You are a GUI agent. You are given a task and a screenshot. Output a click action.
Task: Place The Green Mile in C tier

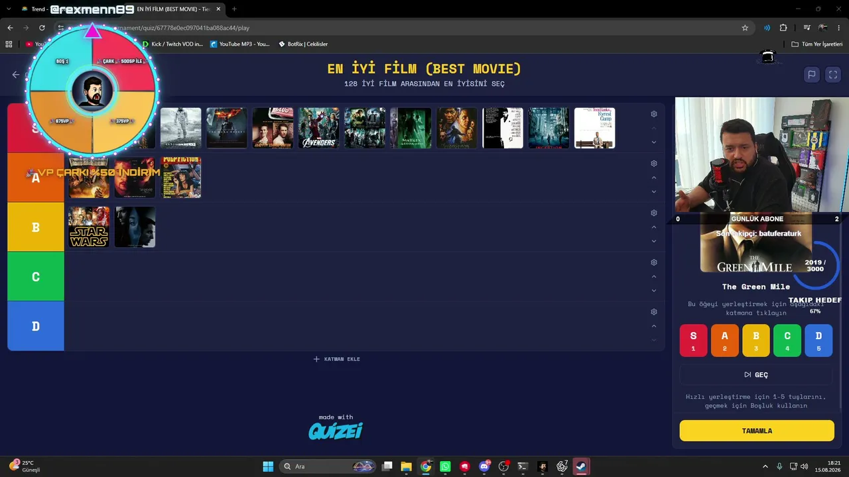(787, 340)
